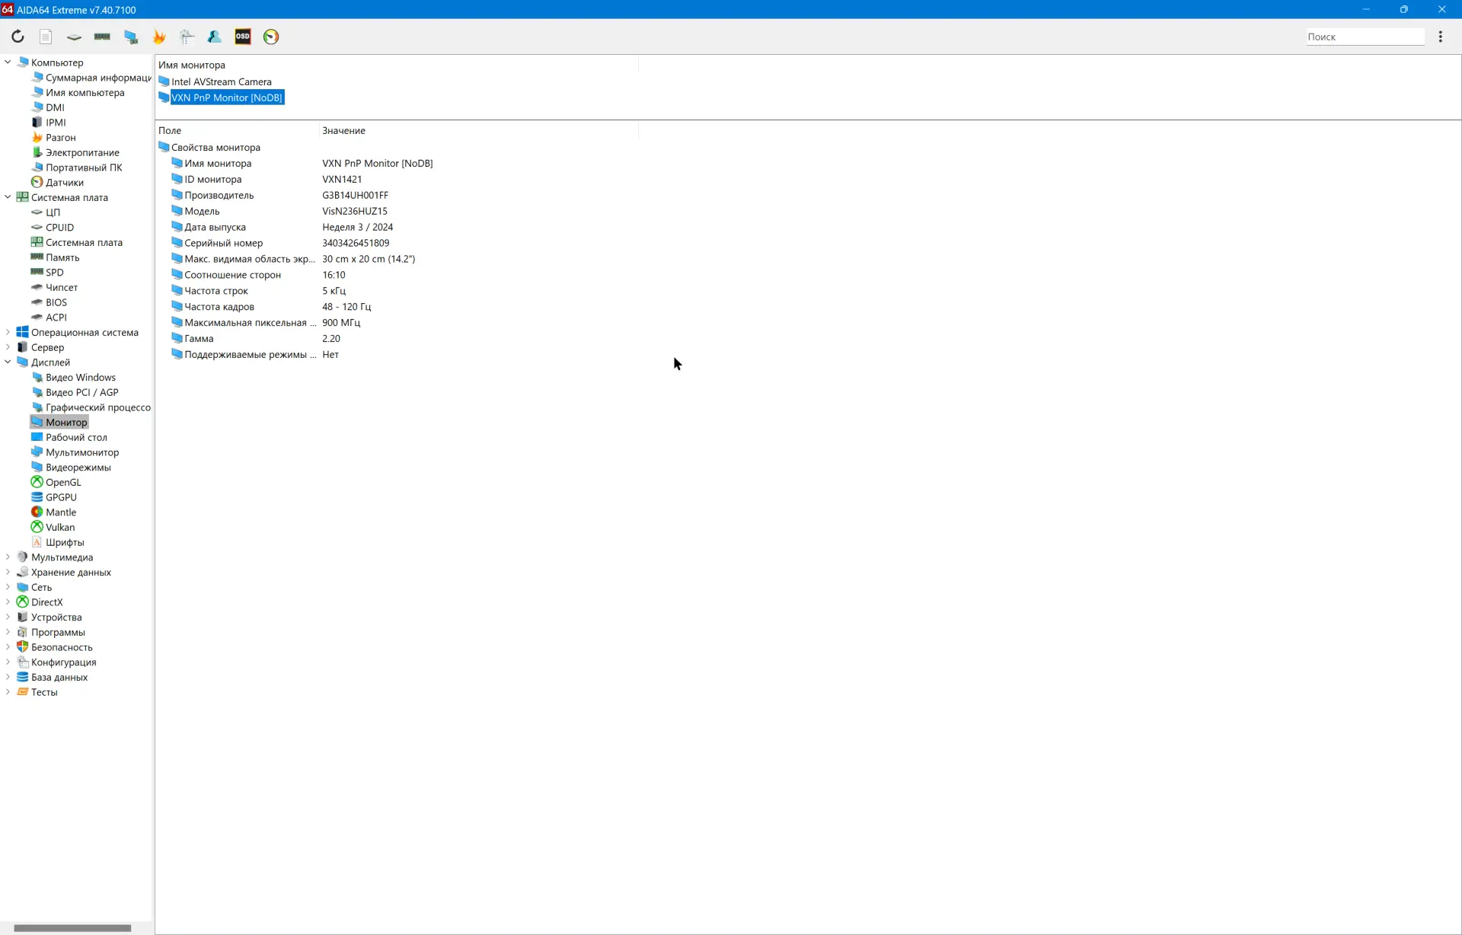Screen dimensions: 1462x935
Task: Open the Видео Windows page
Action: [81, 377]
